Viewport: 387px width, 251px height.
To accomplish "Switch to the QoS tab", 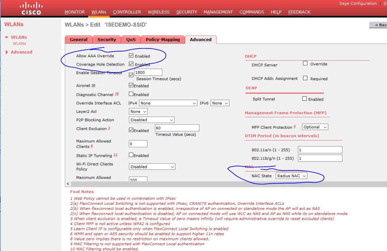I will (x=131, y=39).
